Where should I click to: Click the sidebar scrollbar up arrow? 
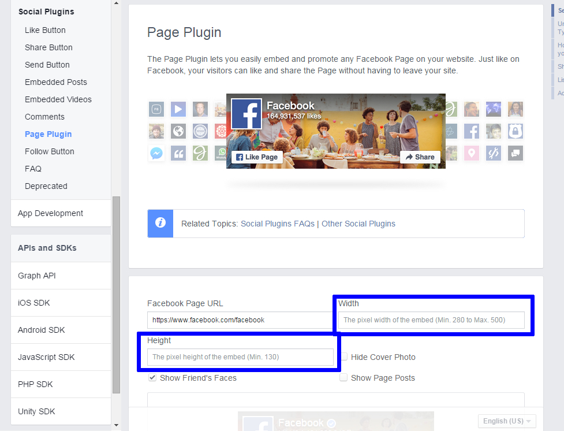[116, 3]
